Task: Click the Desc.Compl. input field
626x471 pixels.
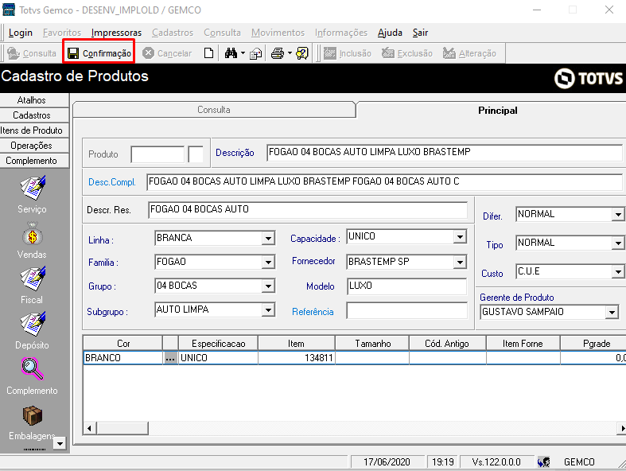Action: pos(384,181)
